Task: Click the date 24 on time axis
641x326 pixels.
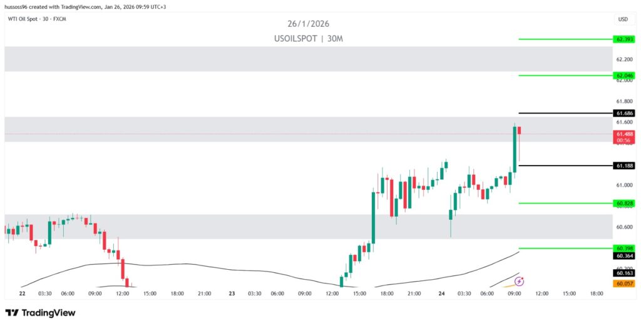Action: [x=441, y=293]
